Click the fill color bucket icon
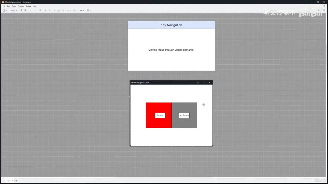This screenshot has height=184, width=328. (55, 10)
